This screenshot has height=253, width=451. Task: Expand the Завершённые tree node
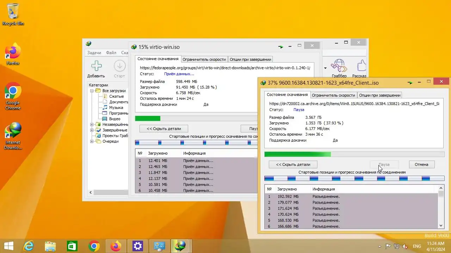point(92,130)
